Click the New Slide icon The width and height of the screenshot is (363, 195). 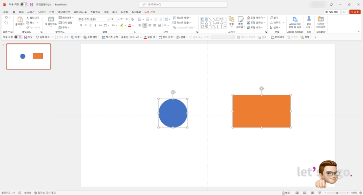51,19
